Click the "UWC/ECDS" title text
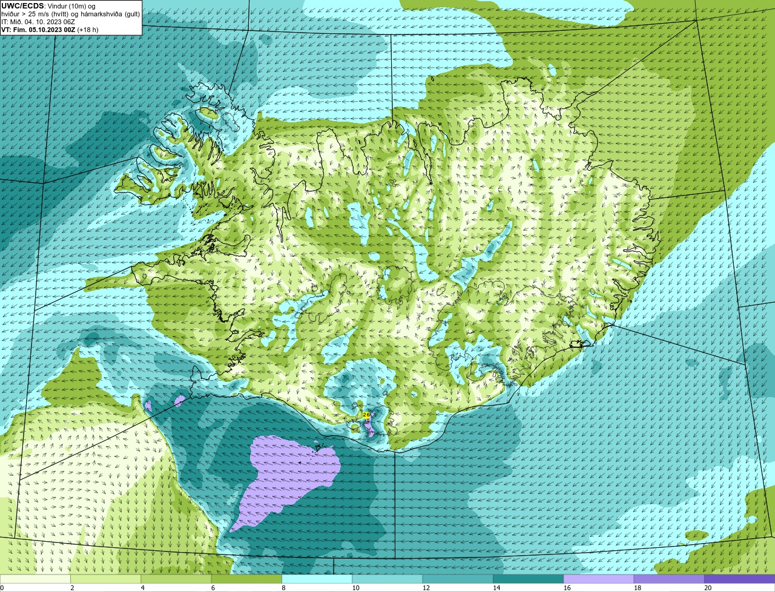Screen dimensions: 775x592 22,6
